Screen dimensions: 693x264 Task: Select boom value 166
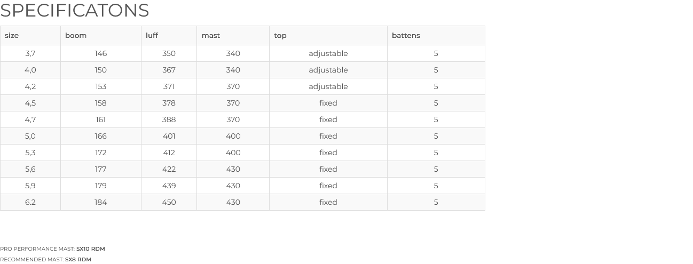(x=101, y=136)
